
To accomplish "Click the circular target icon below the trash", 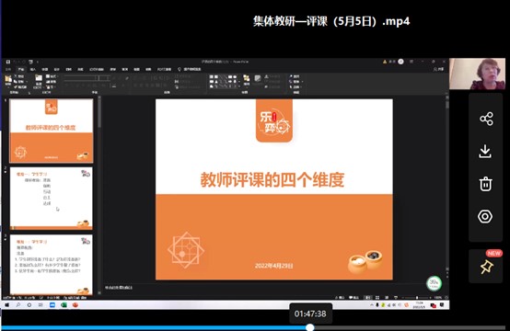I will 485,216.
